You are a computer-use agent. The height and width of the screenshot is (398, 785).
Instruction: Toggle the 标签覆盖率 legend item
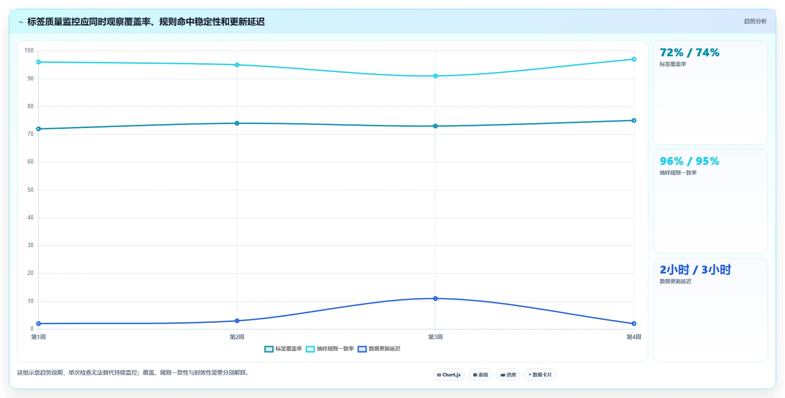click(283, 349)
